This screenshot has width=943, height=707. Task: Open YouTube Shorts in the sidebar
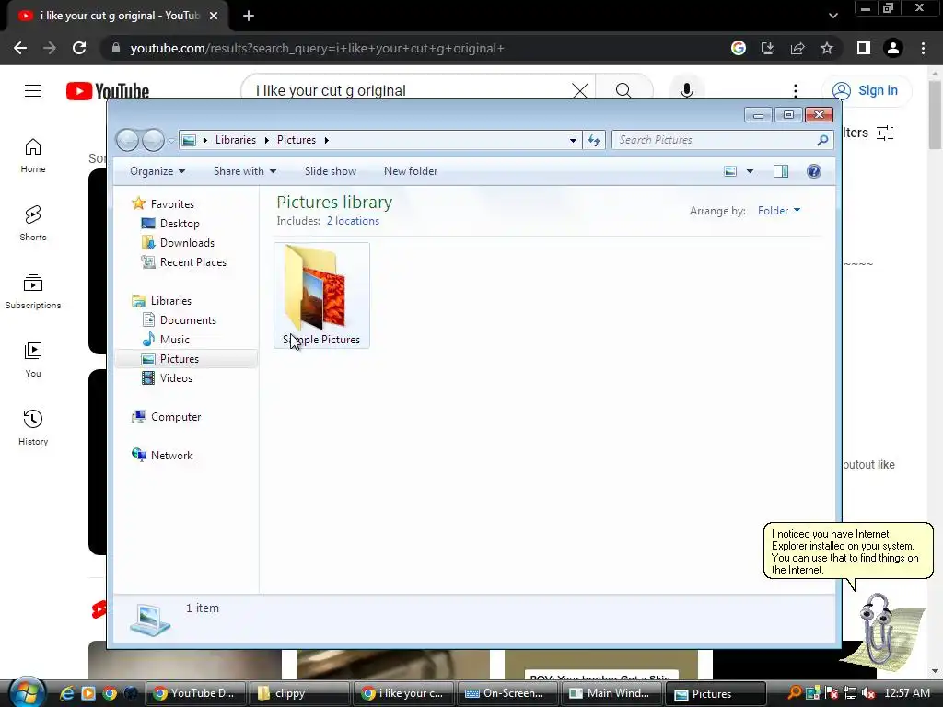33,224
